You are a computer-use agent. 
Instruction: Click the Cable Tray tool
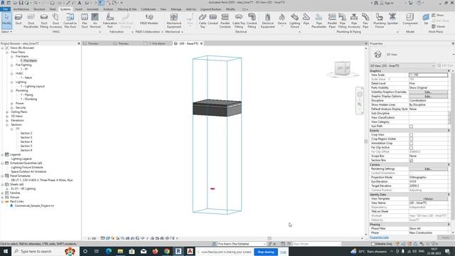pyautogui.click(x=203, y=21)
